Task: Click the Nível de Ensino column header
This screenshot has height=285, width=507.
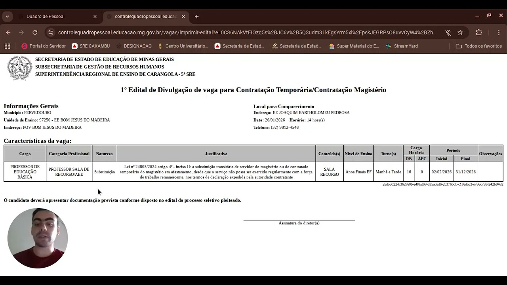Action: (358, 154)
